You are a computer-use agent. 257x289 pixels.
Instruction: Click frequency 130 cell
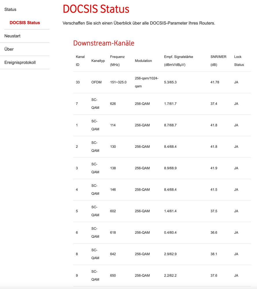tap(113, 147)
